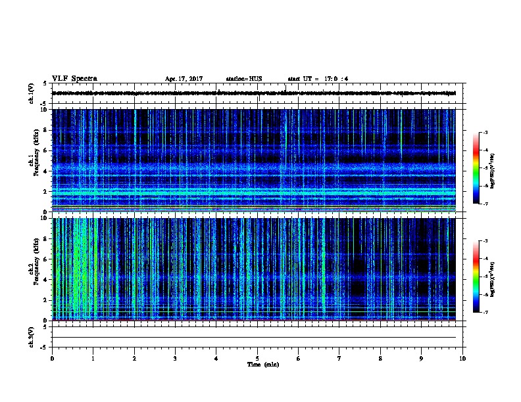The width and height of the screenshot is (521, 402).
Task: Click the time axis tick label "10"
Action: [x=462, y=359]
